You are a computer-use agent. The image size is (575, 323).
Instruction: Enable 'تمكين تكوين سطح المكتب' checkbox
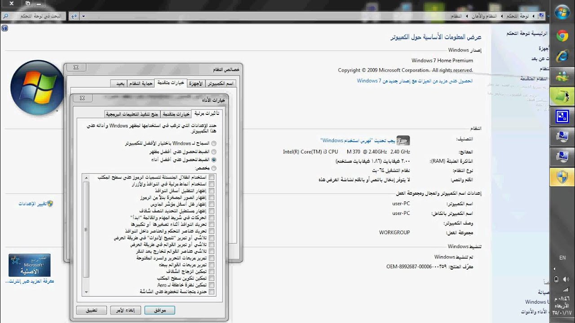pos(211,278)
